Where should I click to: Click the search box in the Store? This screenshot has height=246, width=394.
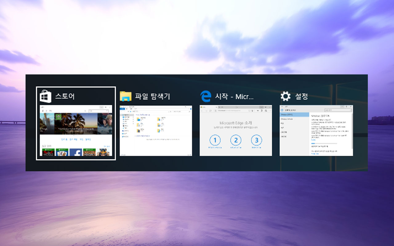coord(99,111)
